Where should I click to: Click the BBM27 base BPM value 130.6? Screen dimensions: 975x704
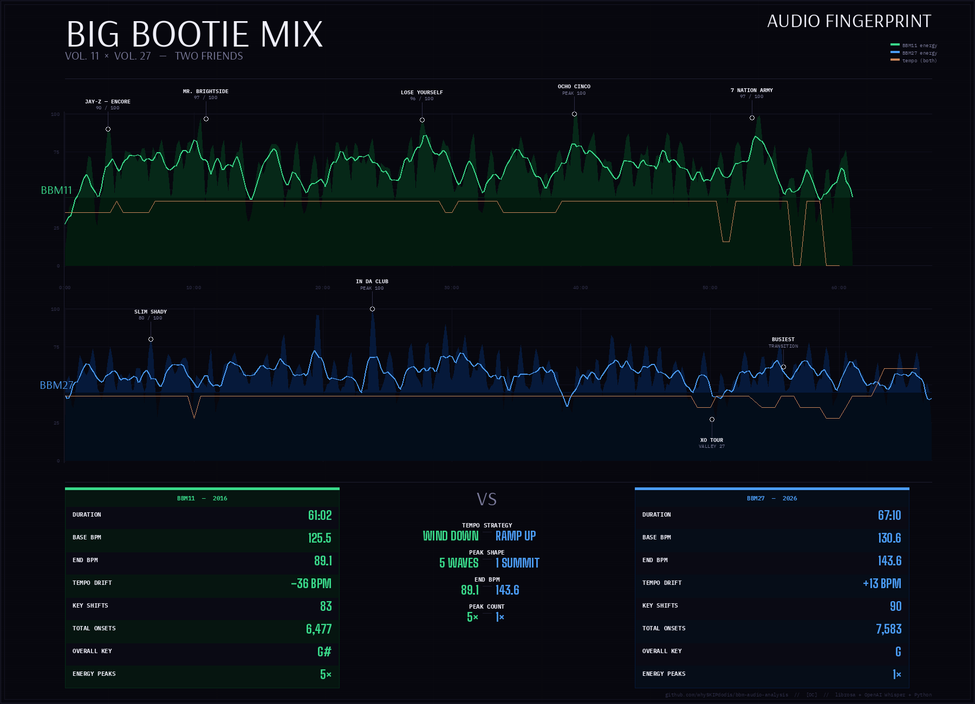click(x=890, y=538)
